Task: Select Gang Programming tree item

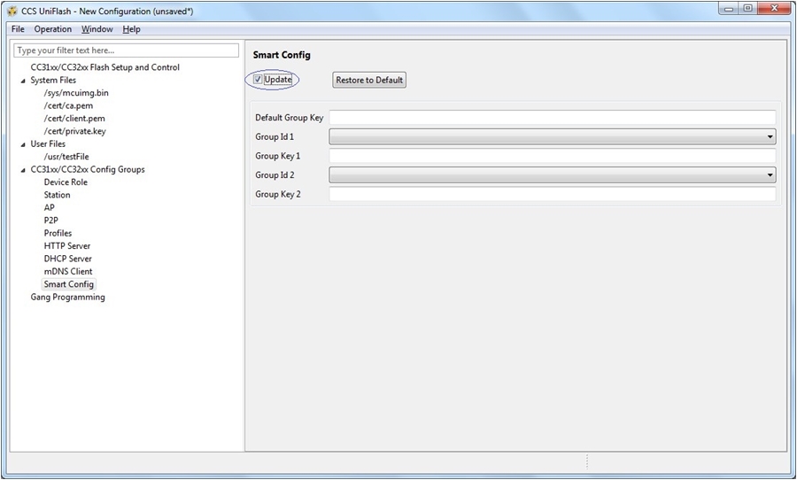Action: (x=67, y=297)
